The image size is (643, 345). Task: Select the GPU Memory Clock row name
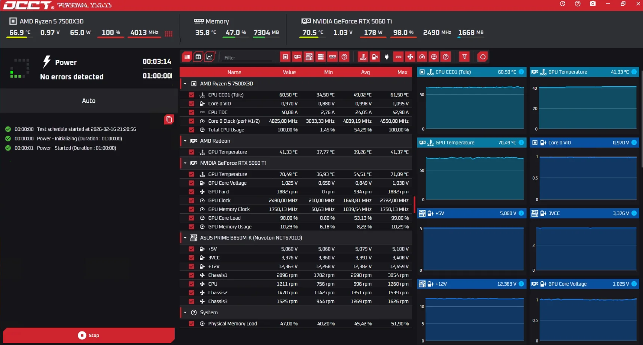pos(229,209)
